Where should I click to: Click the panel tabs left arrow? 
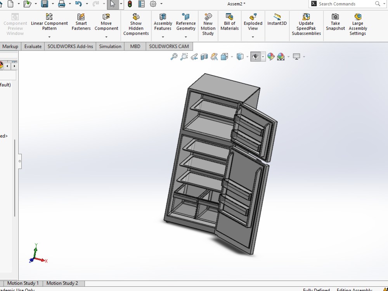(x=7, y=66)
